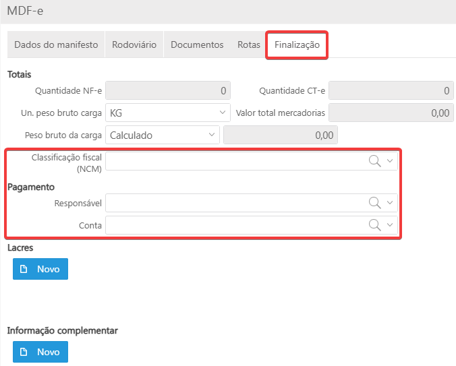The width and height of the screenshot is (456, 366).
Task: Switch to the Dados do manifesto tab
Action: click(x=56, y=44)
